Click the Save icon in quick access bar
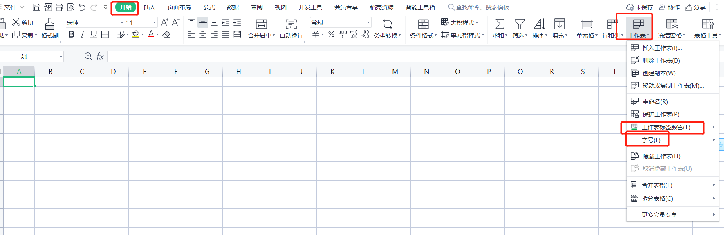Image resolution: width=724 pixels, height=235 pixels. [36, 7]
